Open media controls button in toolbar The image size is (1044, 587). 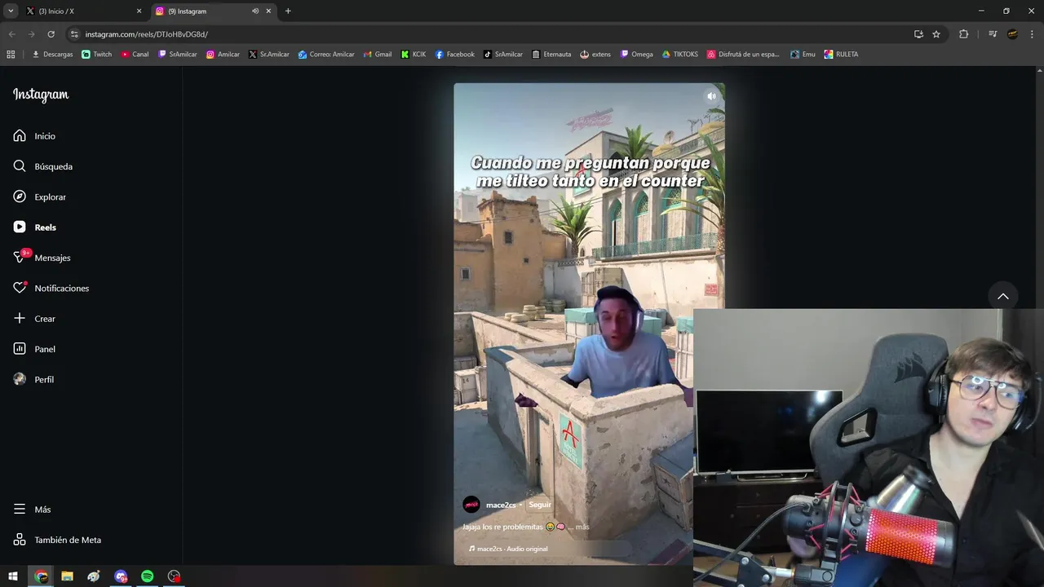[993, 34]
